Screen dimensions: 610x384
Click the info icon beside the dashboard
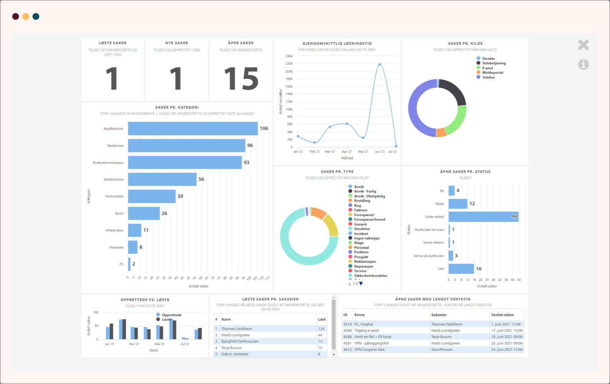point(583,65)
